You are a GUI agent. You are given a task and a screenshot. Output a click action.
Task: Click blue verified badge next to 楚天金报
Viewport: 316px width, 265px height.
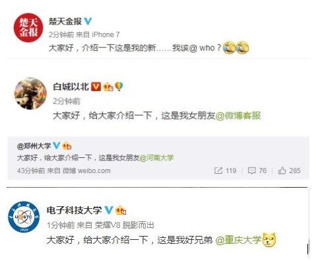coord(88,21)
